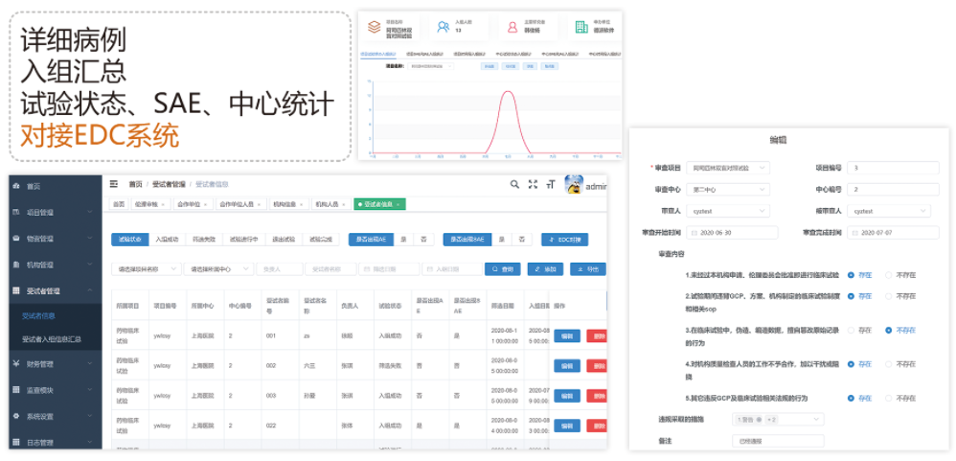Click the 系统设置 gear icon in sidebar
Viewport: 956px width, 461px height.
pyautogui.click(x=16, y=417)
